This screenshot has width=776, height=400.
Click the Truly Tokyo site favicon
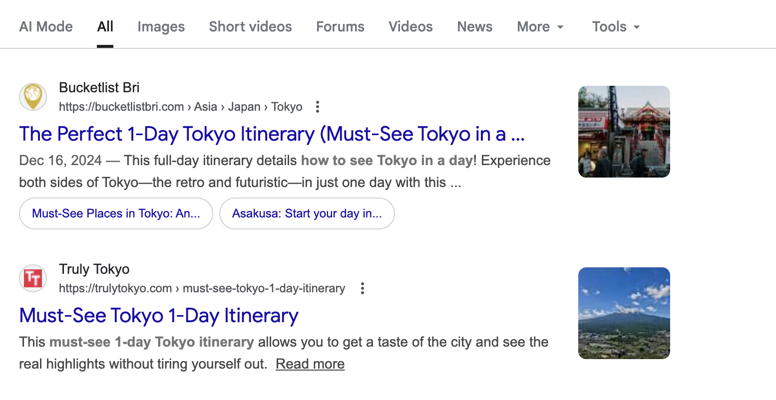[x=33, y=278]
